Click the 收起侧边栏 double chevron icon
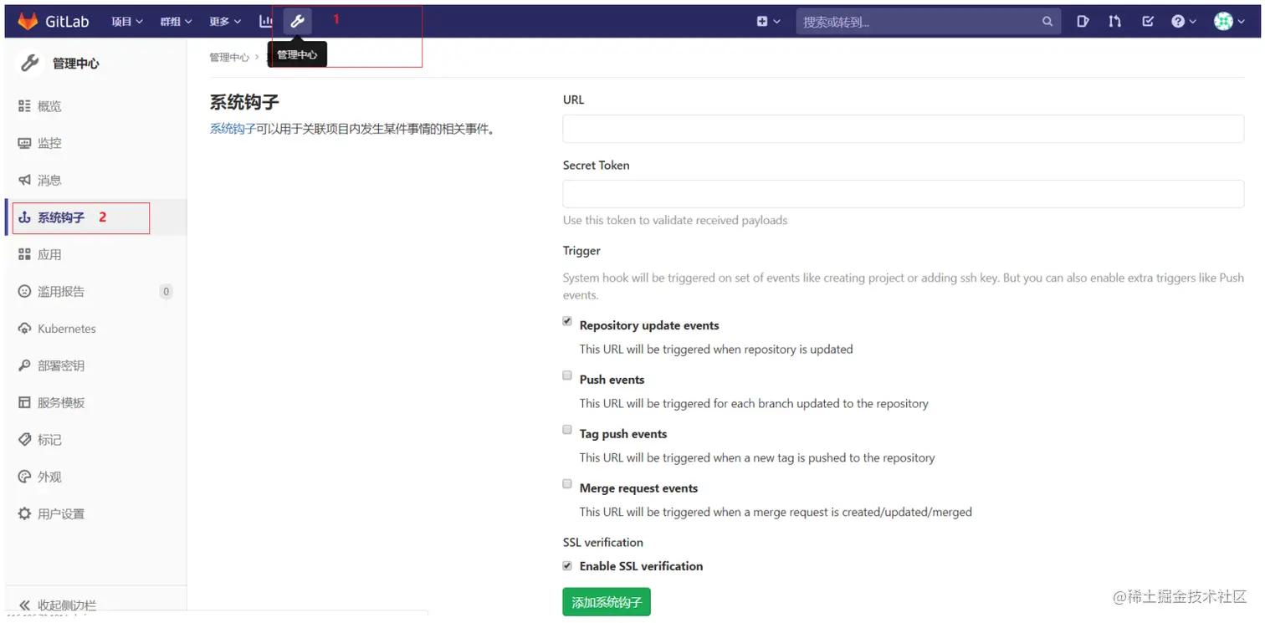This screenshot has width=1265, height=623. [x=24, y=605]
